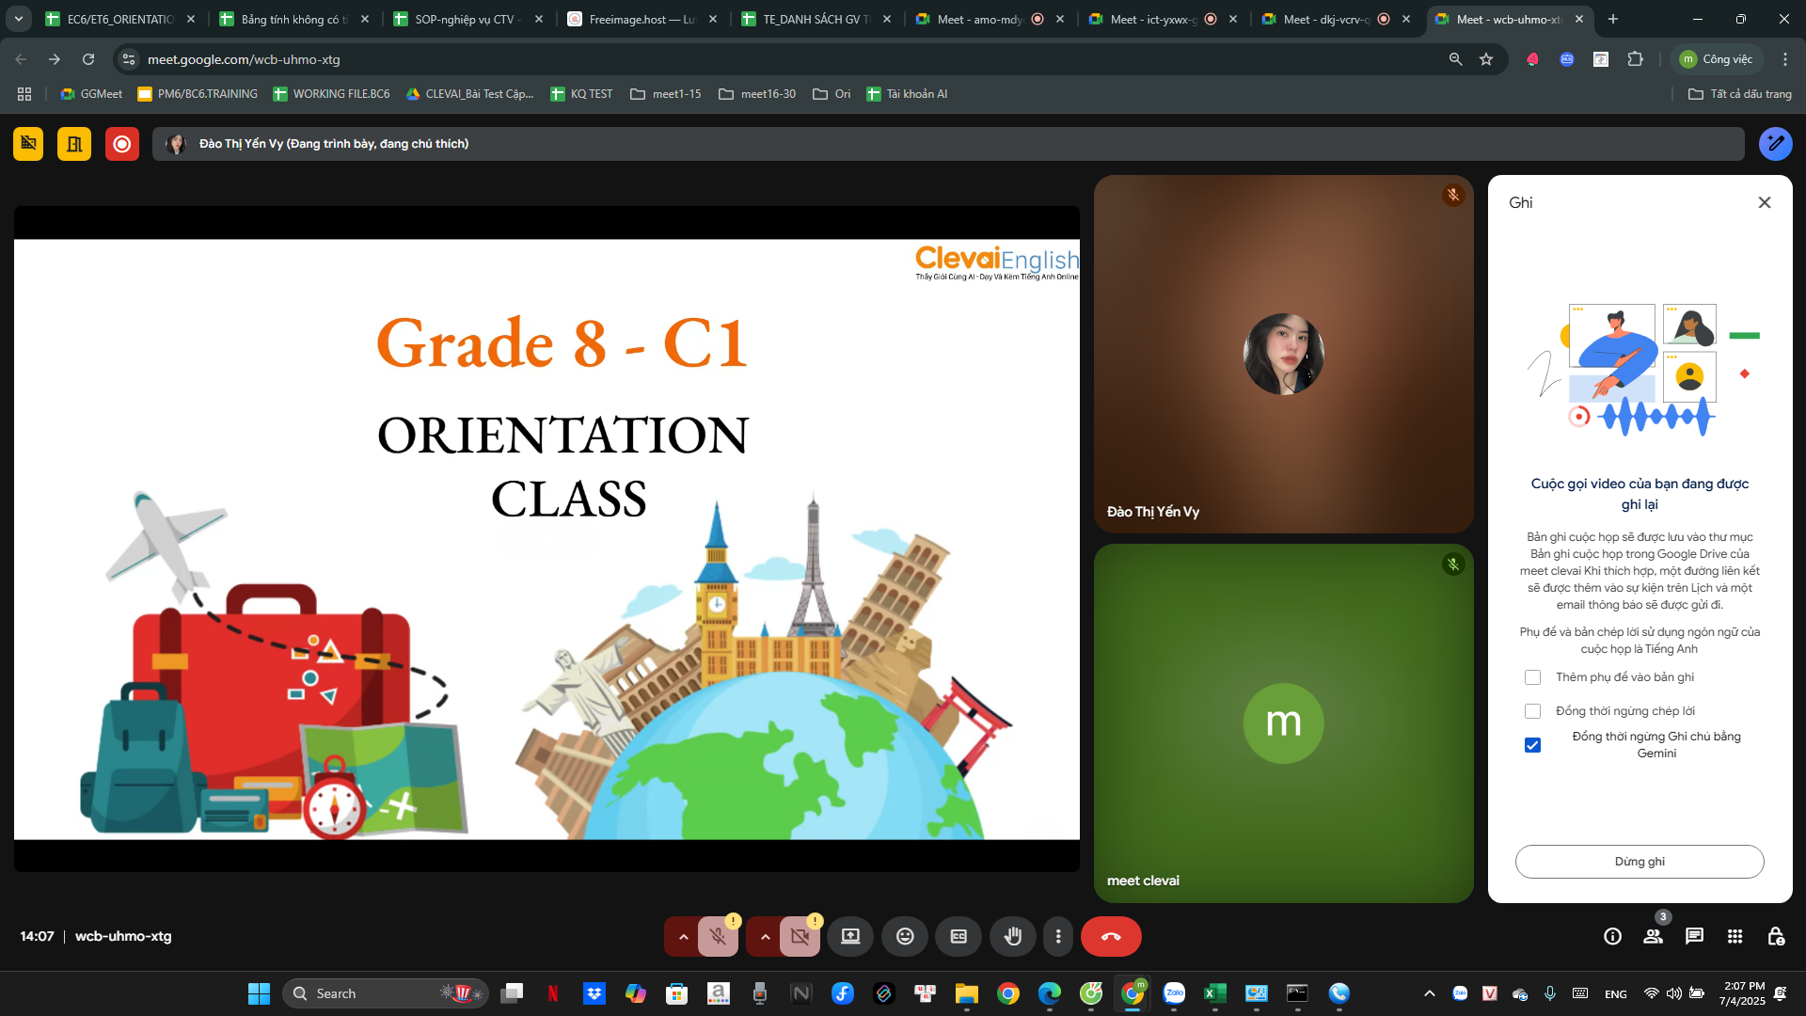Expand audio settings arrow beside microphone
This screenshot has height=1016, width=1806.
click(x=683, y=936)
